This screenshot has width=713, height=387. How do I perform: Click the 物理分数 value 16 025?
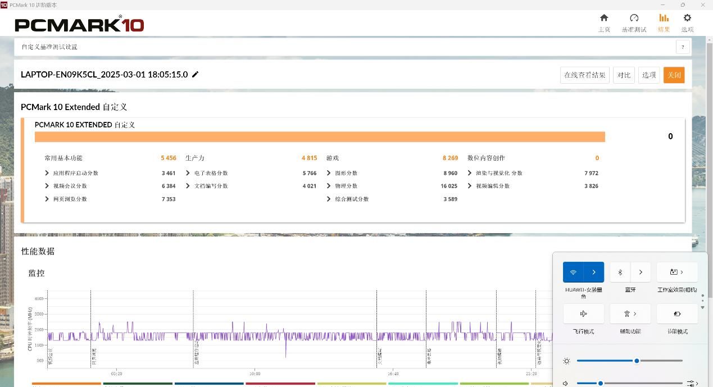point(449,186)
